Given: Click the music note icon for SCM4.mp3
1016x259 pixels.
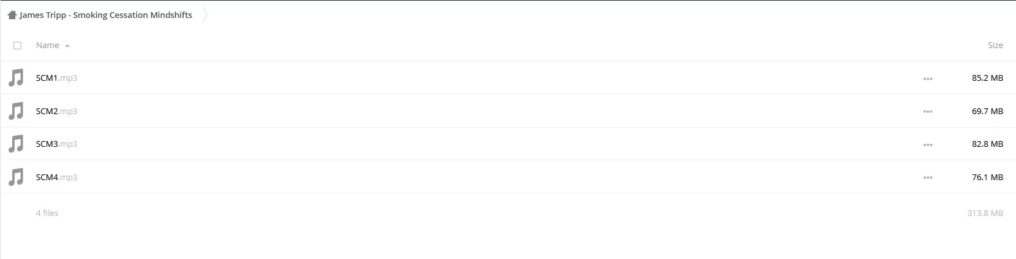Looking at the screenshot, I should point(16,177).
